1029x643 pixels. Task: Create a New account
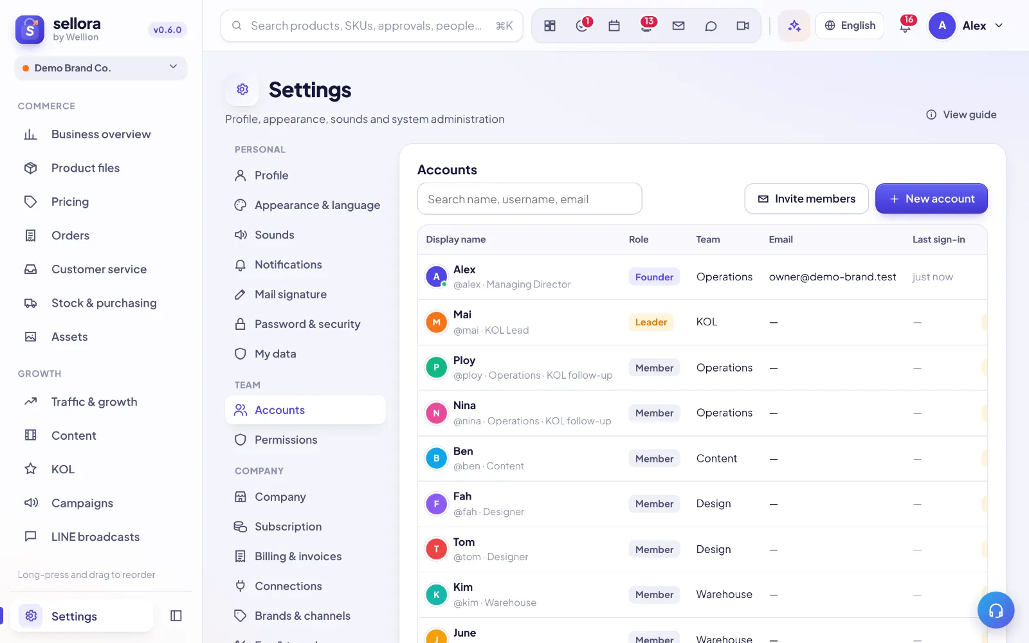pyautogui.click(x=931, y=199)
